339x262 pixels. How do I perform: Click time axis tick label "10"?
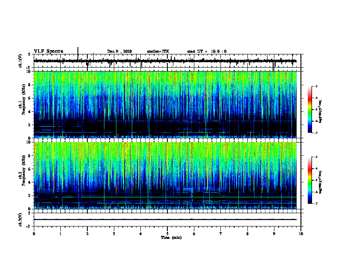[x=301, y=234]
